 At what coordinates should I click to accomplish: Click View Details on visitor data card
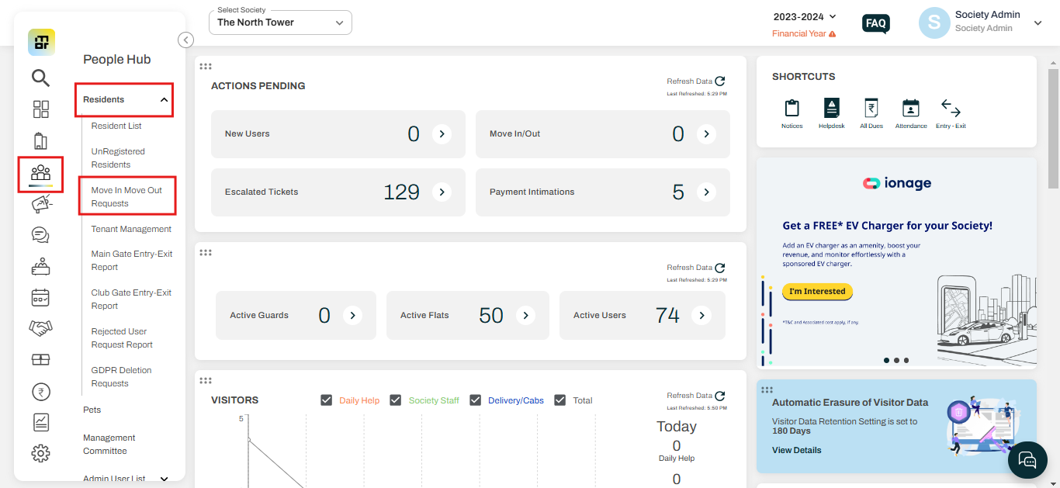tap(796, 450)
